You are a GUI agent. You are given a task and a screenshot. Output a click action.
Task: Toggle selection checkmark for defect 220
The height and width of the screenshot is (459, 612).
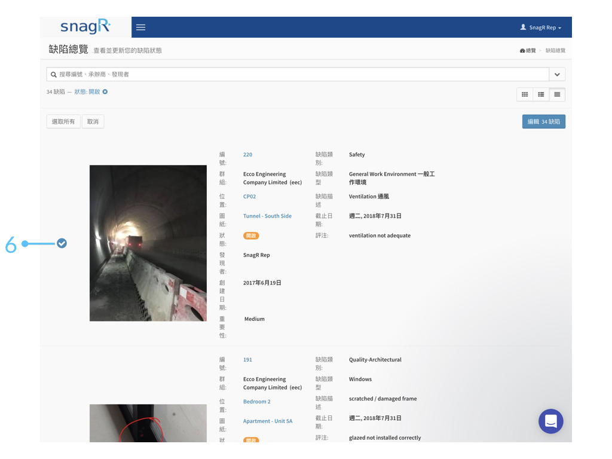point(62,243)
